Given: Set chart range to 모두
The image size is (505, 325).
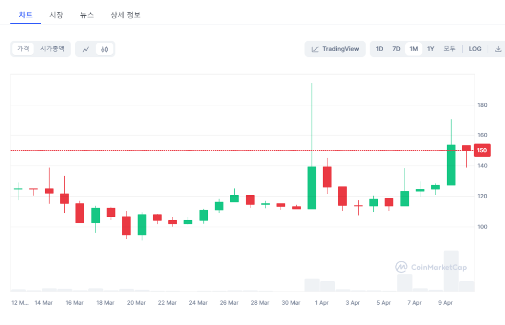Looking at the screenshot, I should point(449,49).
